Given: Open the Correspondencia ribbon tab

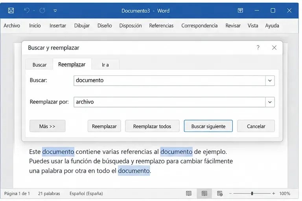Looking at the screenshot, I should point(199,26).
